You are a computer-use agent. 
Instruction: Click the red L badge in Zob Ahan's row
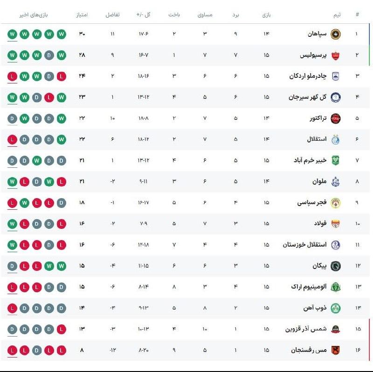(13, 308)
